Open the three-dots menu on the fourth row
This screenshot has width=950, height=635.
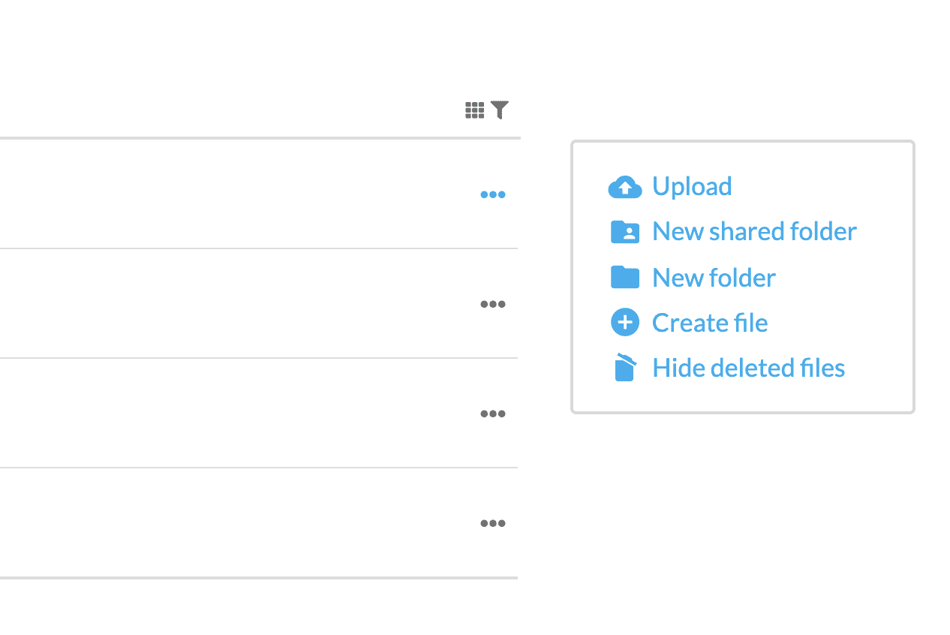[x=493, y=523]
